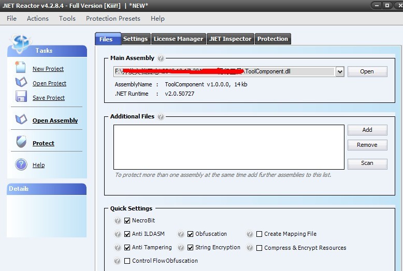
Task: Click the Help link in Tasks panel
Action: pyautogui.click(x=38, y=165)
